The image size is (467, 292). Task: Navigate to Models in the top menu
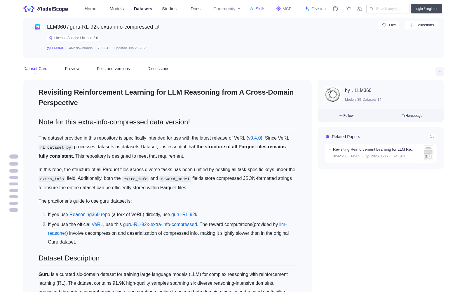pos(117,9)
